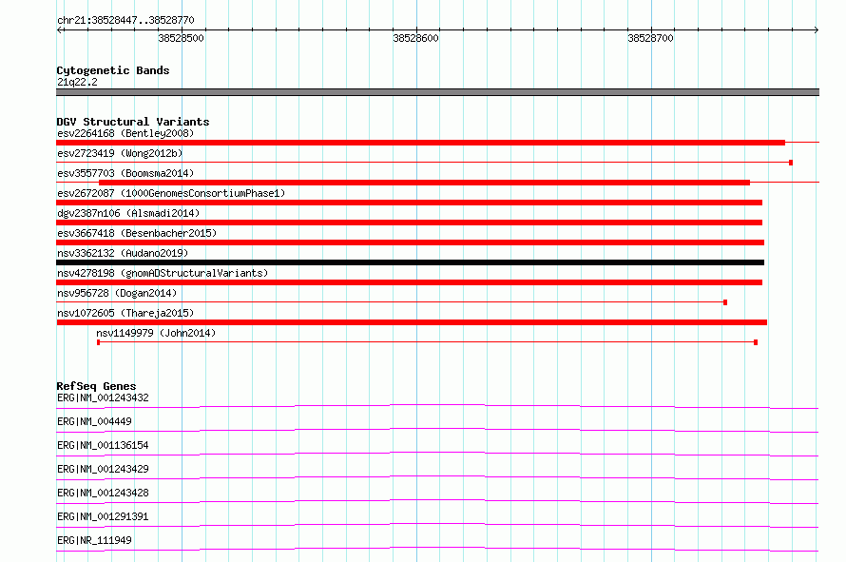Click the chr21:38528447..38528770 coordinate label
Screen dimensions: 846x562
pos(125,20)
